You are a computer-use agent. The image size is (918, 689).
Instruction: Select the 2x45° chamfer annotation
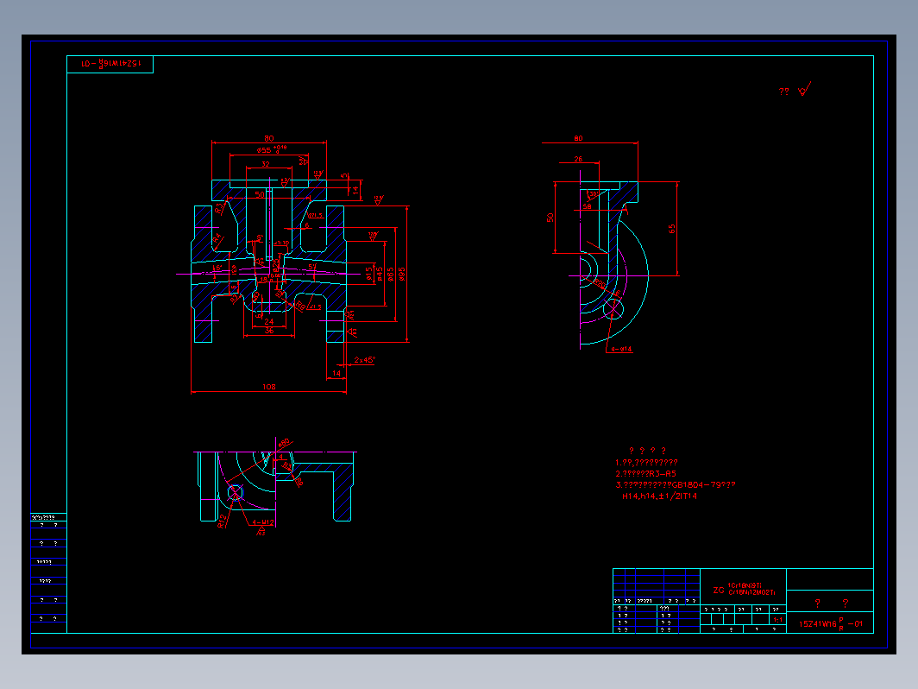pos(364,360)
